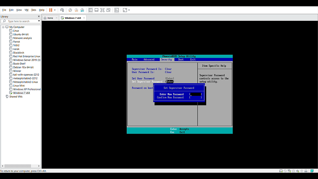Select the narak VM
The image size is (318, 179).
point(16,49)
